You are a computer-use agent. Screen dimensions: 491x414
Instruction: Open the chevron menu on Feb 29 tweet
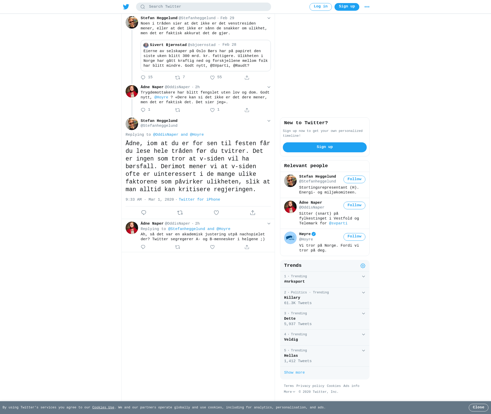[x=269, y=18]
